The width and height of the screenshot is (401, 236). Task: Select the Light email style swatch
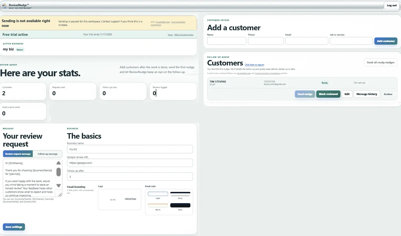tap(158, 194)
